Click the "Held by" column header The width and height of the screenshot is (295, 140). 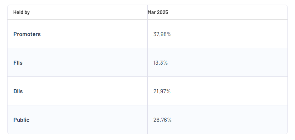tap(22, 12)
